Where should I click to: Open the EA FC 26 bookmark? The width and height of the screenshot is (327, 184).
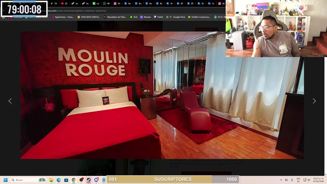(x=220, y=17)
